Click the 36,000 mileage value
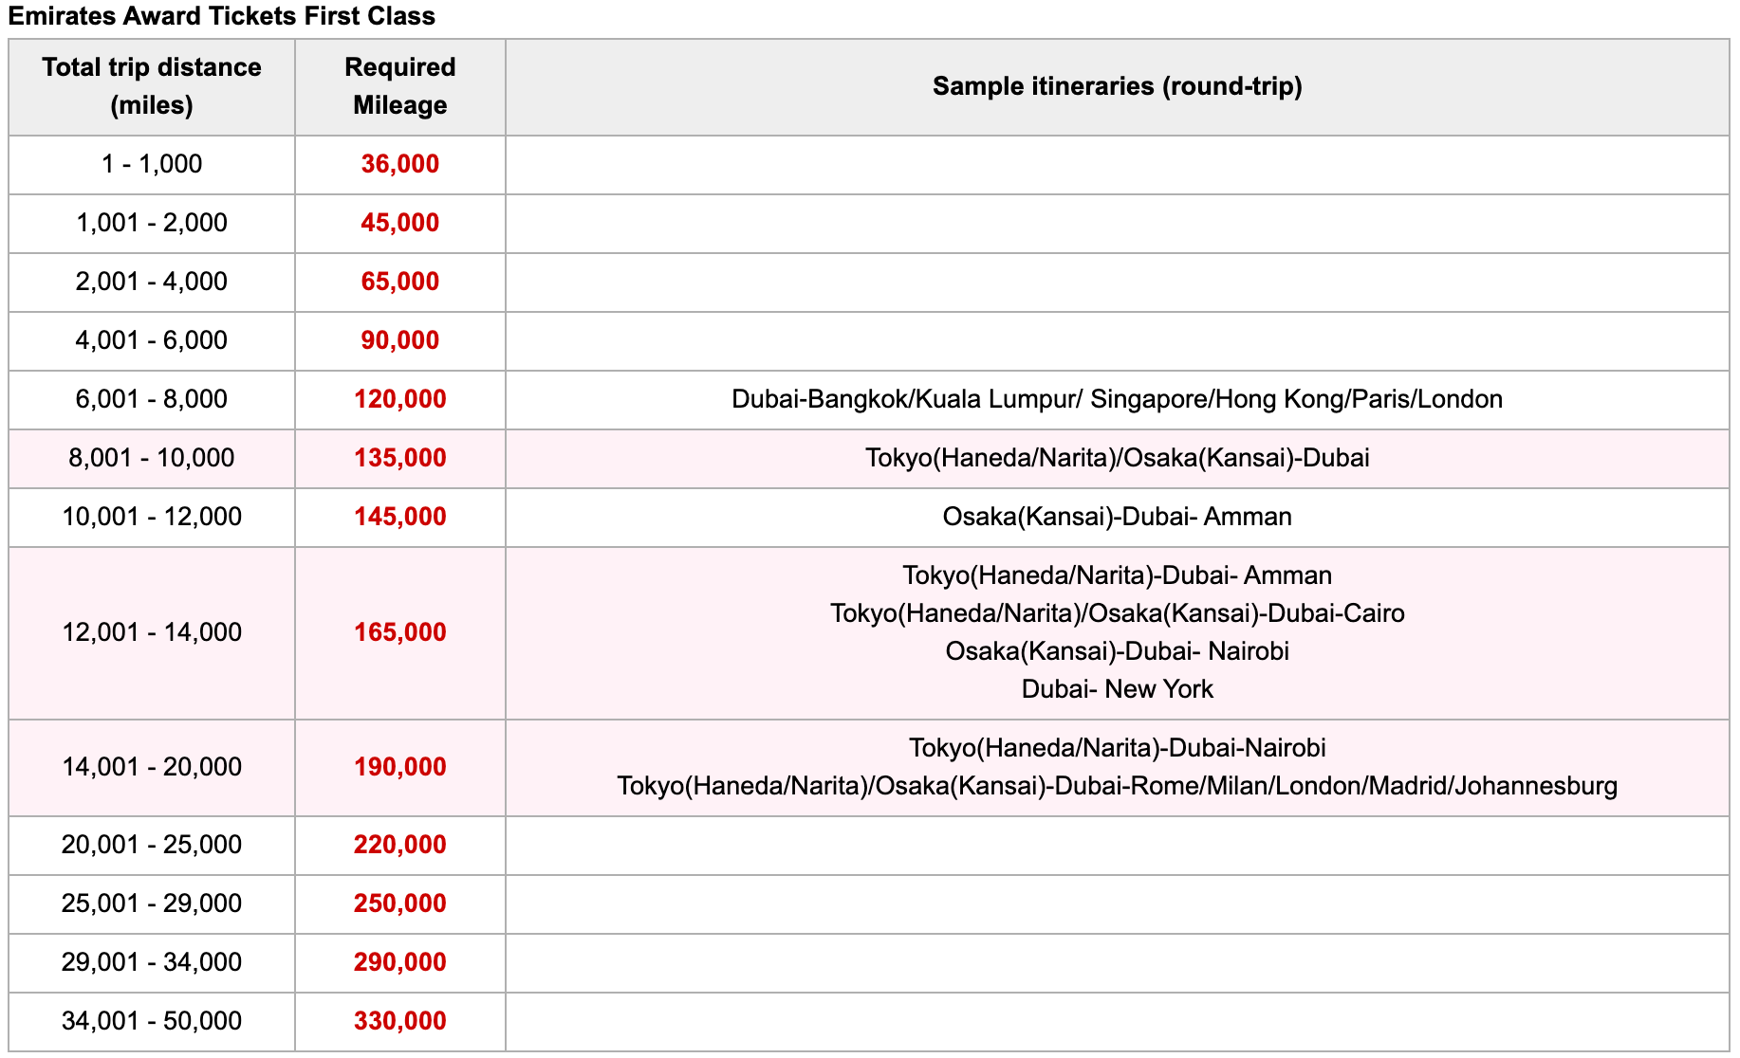The height and width of the screenshot is (1058, 1740). (x=399, y=164)
